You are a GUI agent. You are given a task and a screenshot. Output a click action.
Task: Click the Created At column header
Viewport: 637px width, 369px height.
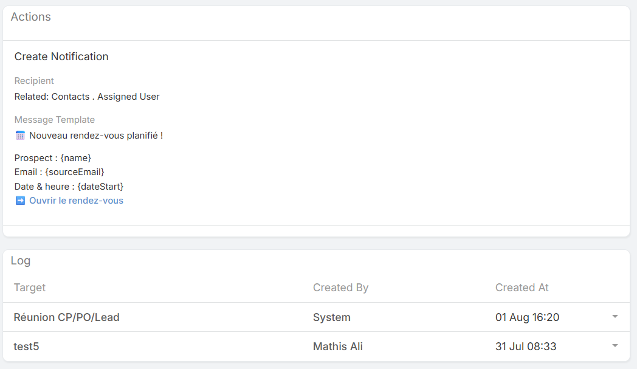[522, 288]
